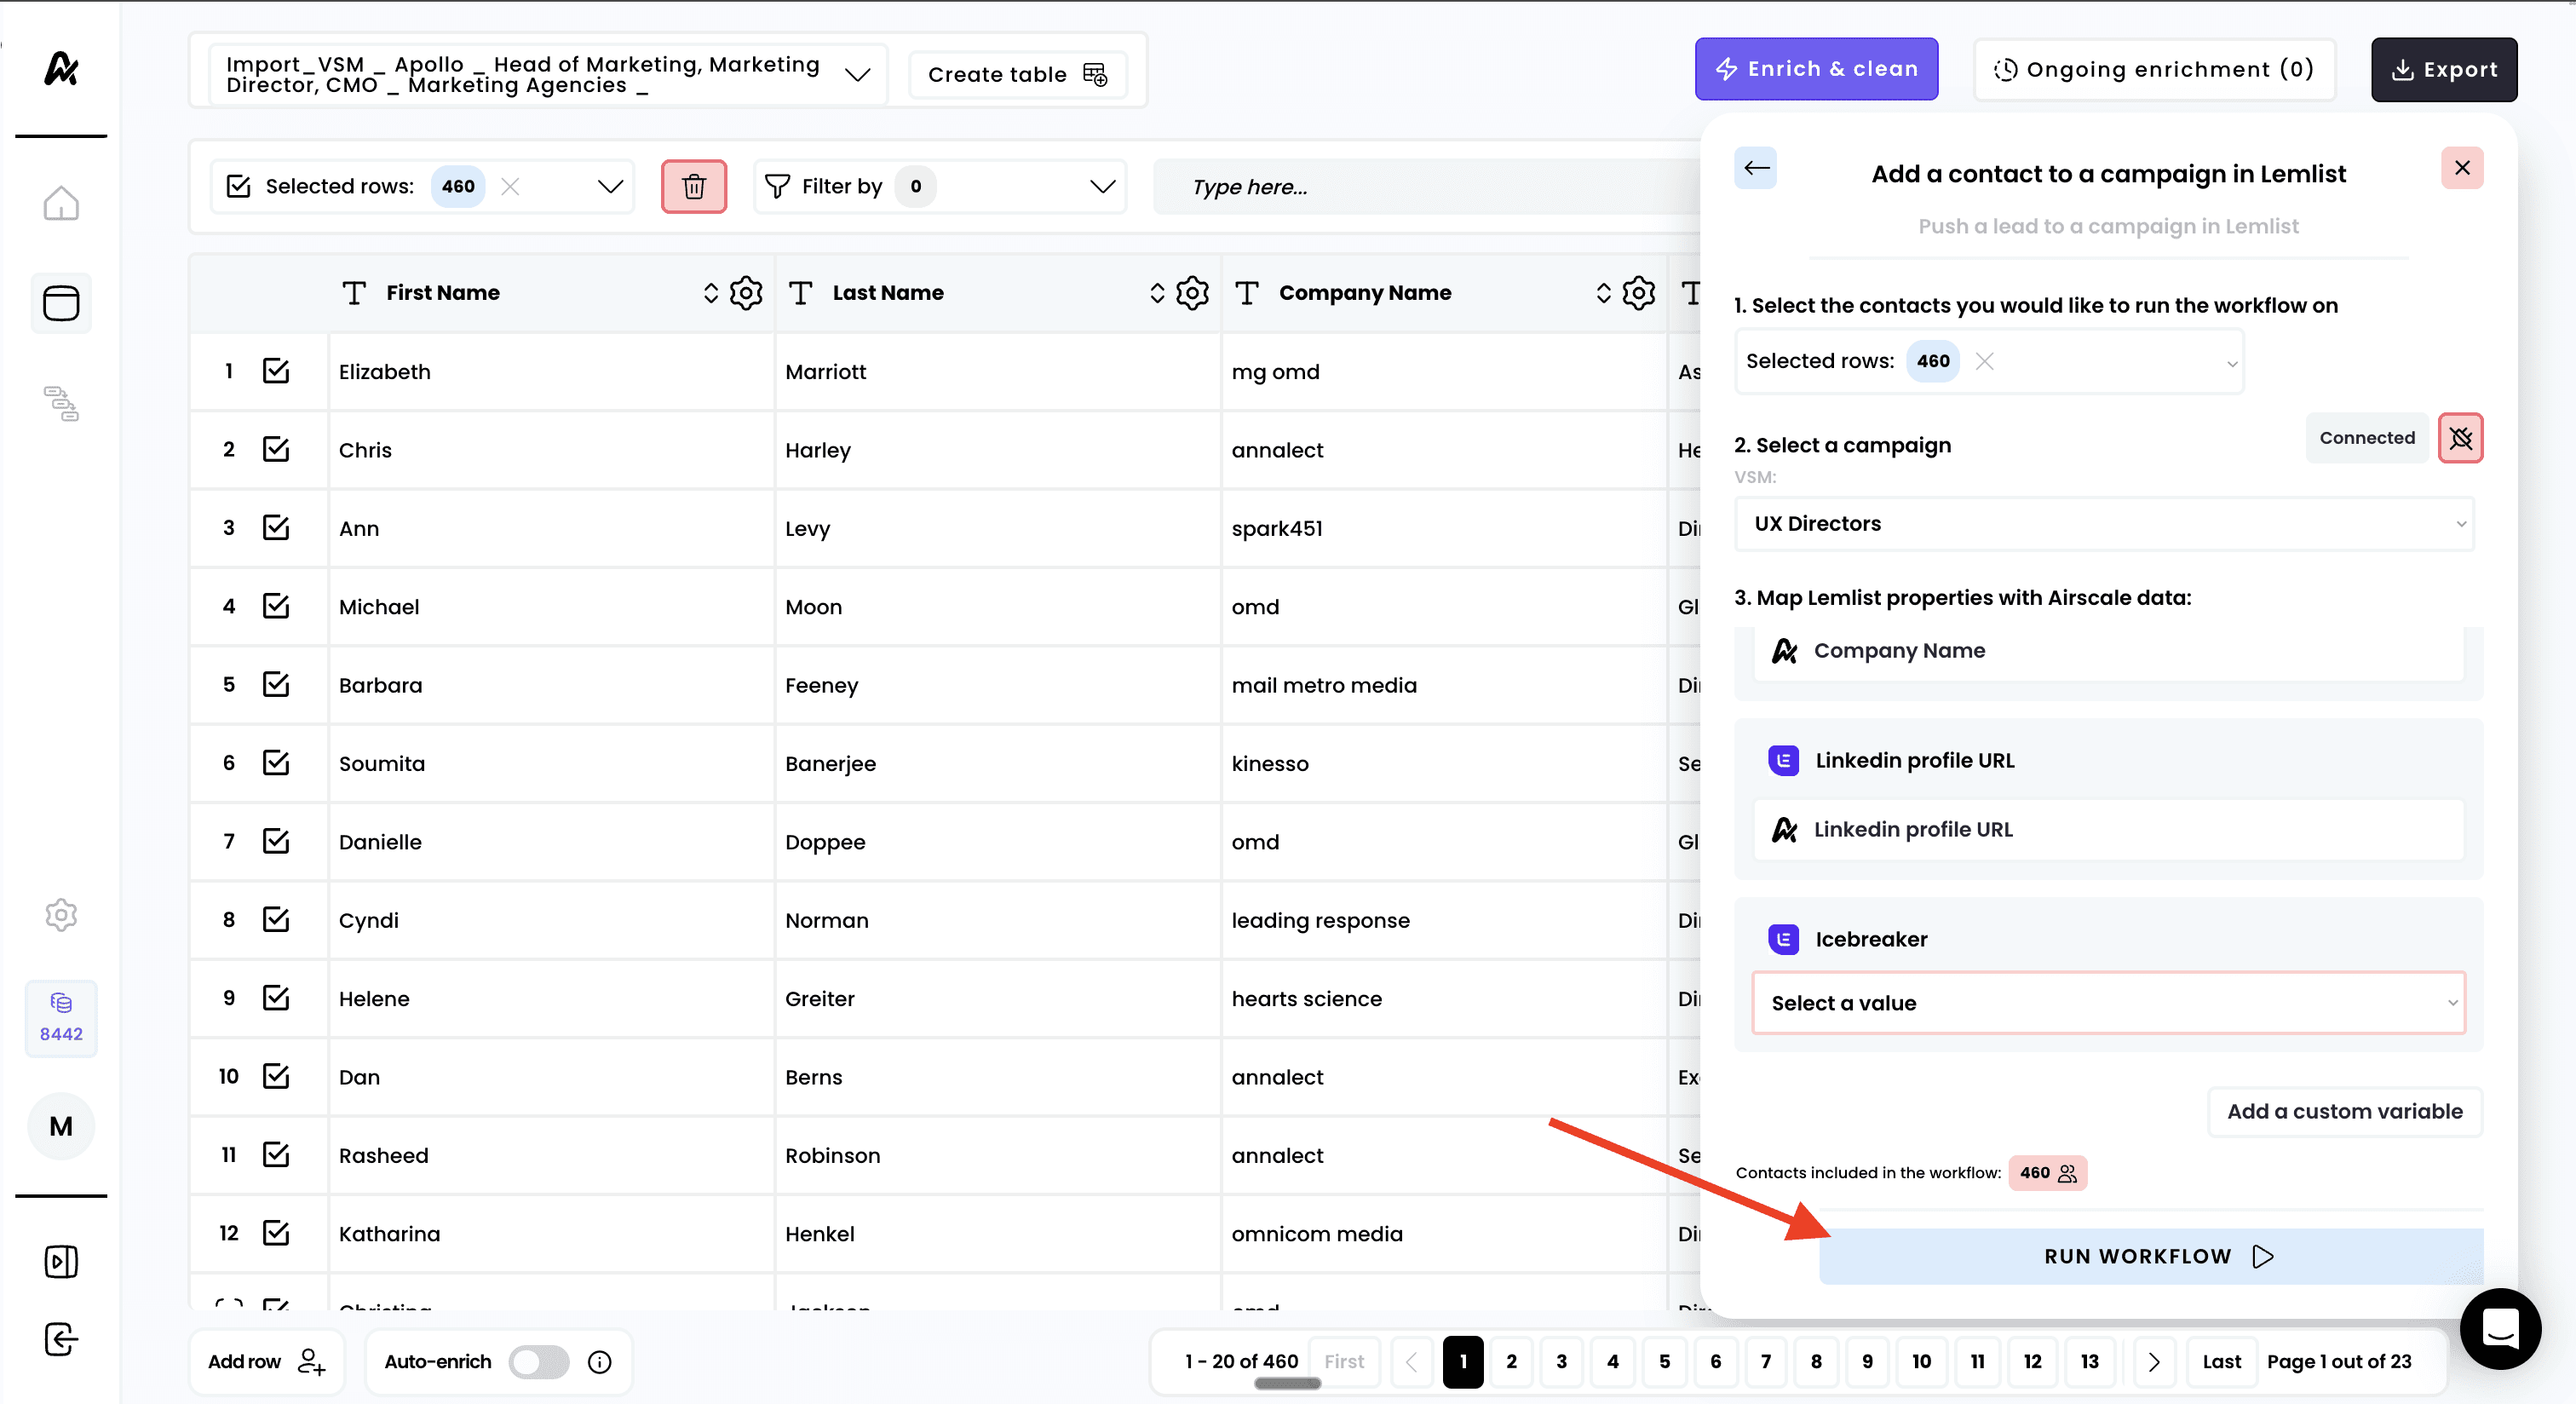Viewport: 2576px width, 1404px height.
Task: Uncheck the row for Elizabeth Marriott
Action: coord(276,371)
